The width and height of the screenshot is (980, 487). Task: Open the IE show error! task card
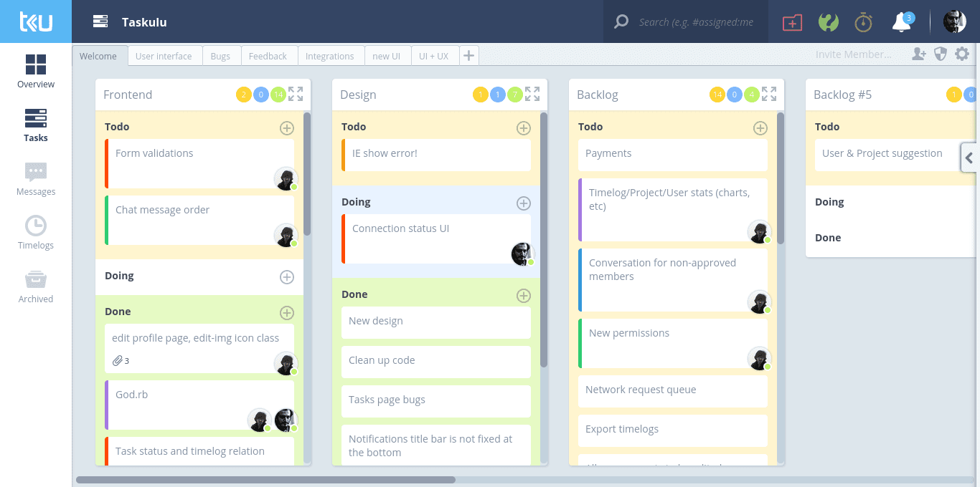pos(436,155)
